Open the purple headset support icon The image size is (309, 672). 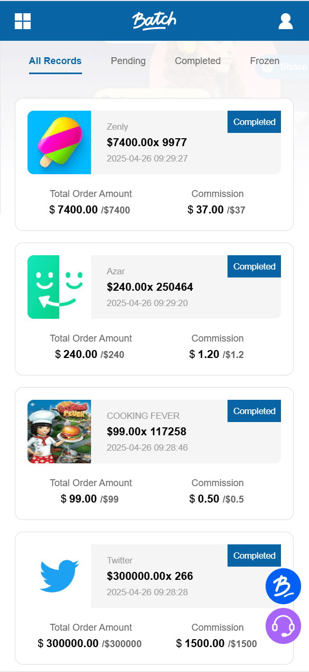pos(283,626)
